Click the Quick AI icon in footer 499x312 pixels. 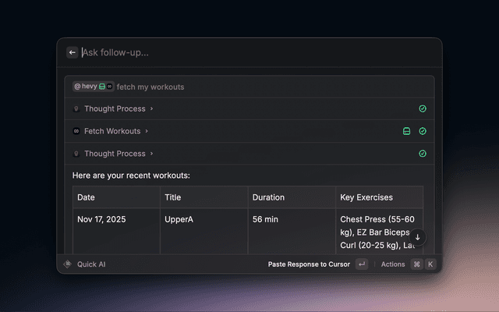click(68, 264)
